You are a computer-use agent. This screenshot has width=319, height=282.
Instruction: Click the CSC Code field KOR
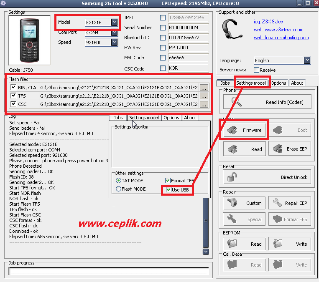point(189,68)
